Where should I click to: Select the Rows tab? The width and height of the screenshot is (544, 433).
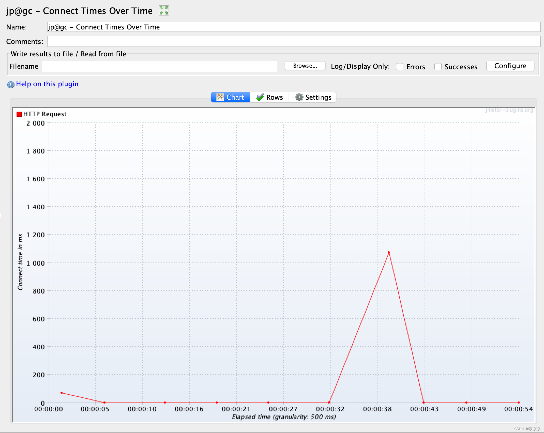[275, 97]
